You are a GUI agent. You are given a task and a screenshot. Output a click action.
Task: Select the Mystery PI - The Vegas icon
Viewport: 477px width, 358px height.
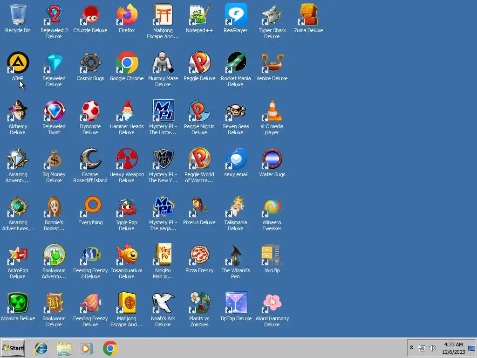click(x=163, y=207)
